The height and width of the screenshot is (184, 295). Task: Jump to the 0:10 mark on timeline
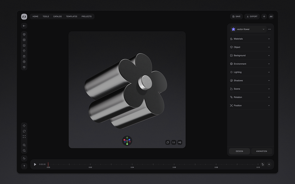coord(258,167)
